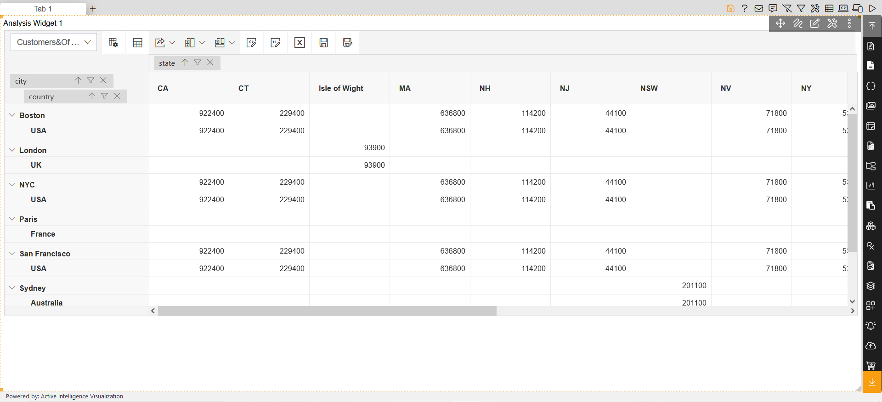Screen dimensions: 882x402
Task: Collapse the NYC row group
Action: point(12,185)
